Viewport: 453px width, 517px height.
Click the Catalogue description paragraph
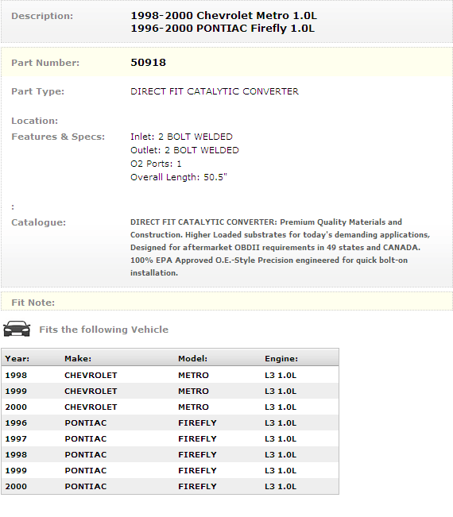tap(280, 247)
